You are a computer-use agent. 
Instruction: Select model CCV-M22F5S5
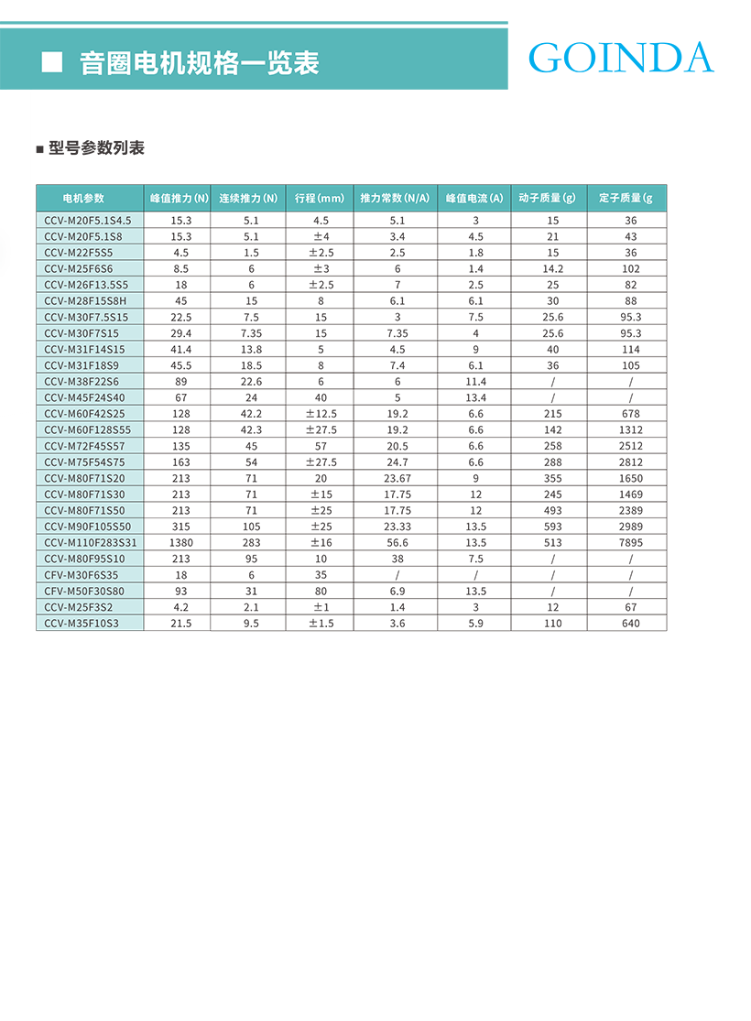[78, 253]
